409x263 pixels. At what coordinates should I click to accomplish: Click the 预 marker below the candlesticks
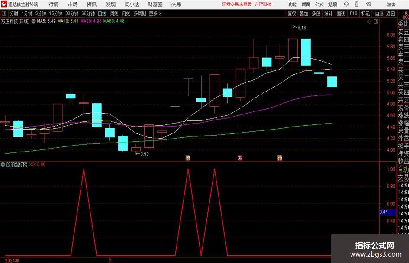coord(280,158)
